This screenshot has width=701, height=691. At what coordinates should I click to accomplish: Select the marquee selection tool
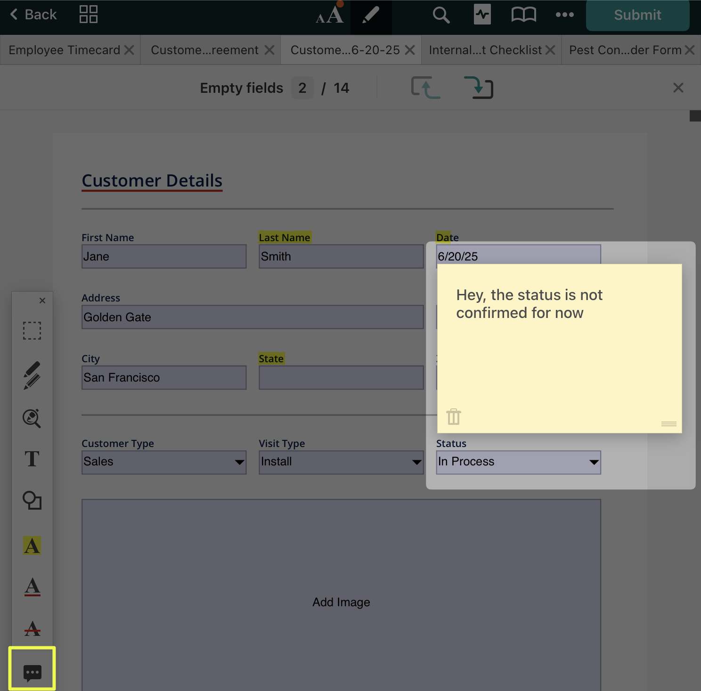[x=32, y=331]
